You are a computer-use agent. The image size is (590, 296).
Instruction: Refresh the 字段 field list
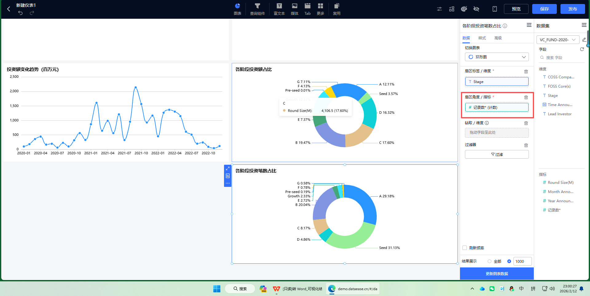tap(582, 49)
